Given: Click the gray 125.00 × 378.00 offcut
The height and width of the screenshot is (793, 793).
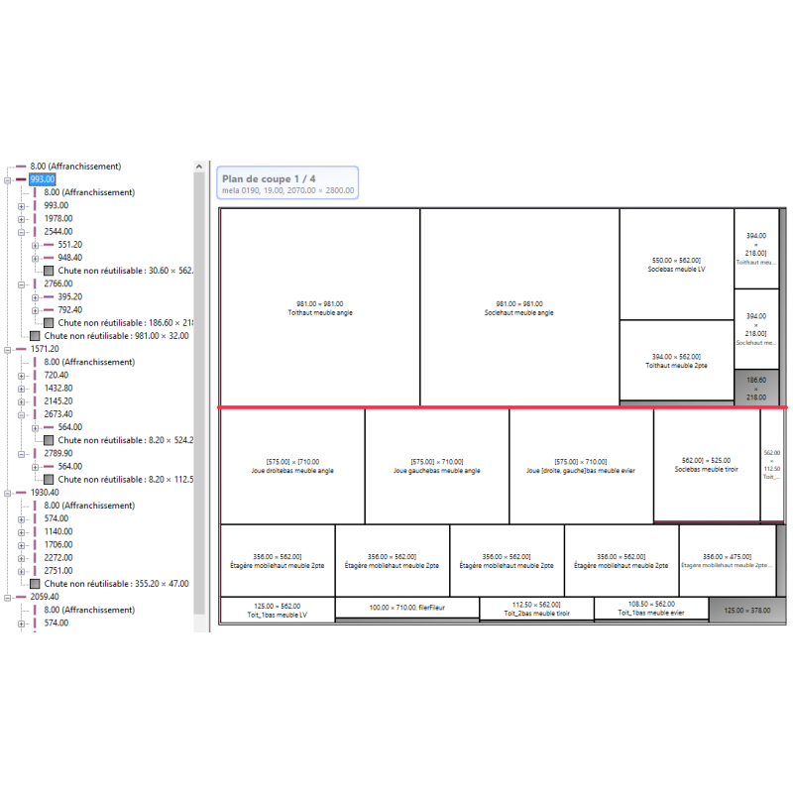Looking at the screenshot, I should tap(746, 611).
